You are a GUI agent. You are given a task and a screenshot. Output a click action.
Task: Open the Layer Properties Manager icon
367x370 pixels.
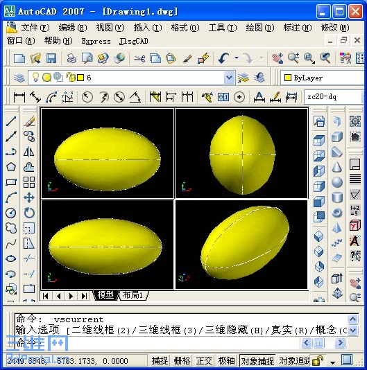[x=19, y=78]
